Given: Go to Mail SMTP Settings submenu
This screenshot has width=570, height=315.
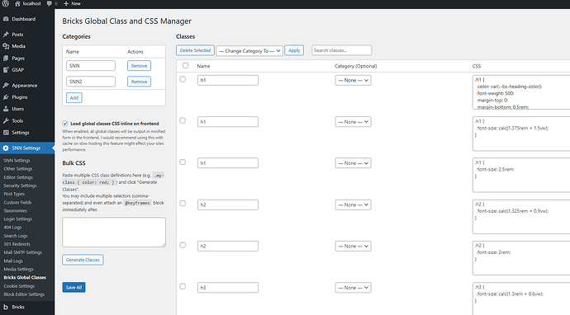Looking at the screenshot, I should (22, 252).
